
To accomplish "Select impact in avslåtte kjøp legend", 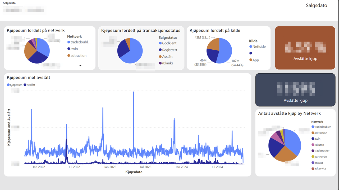I will 319,163.
